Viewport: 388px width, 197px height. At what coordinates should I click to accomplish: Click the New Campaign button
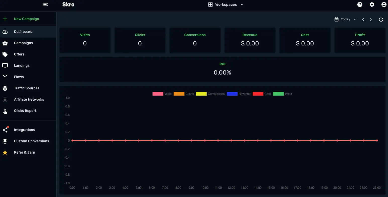pyautogui.click(x=26, y=19)
